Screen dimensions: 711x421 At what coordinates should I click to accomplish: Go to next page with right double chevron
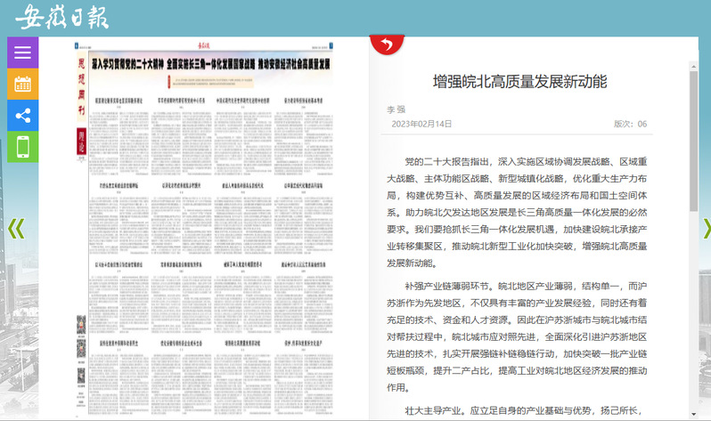706,230
